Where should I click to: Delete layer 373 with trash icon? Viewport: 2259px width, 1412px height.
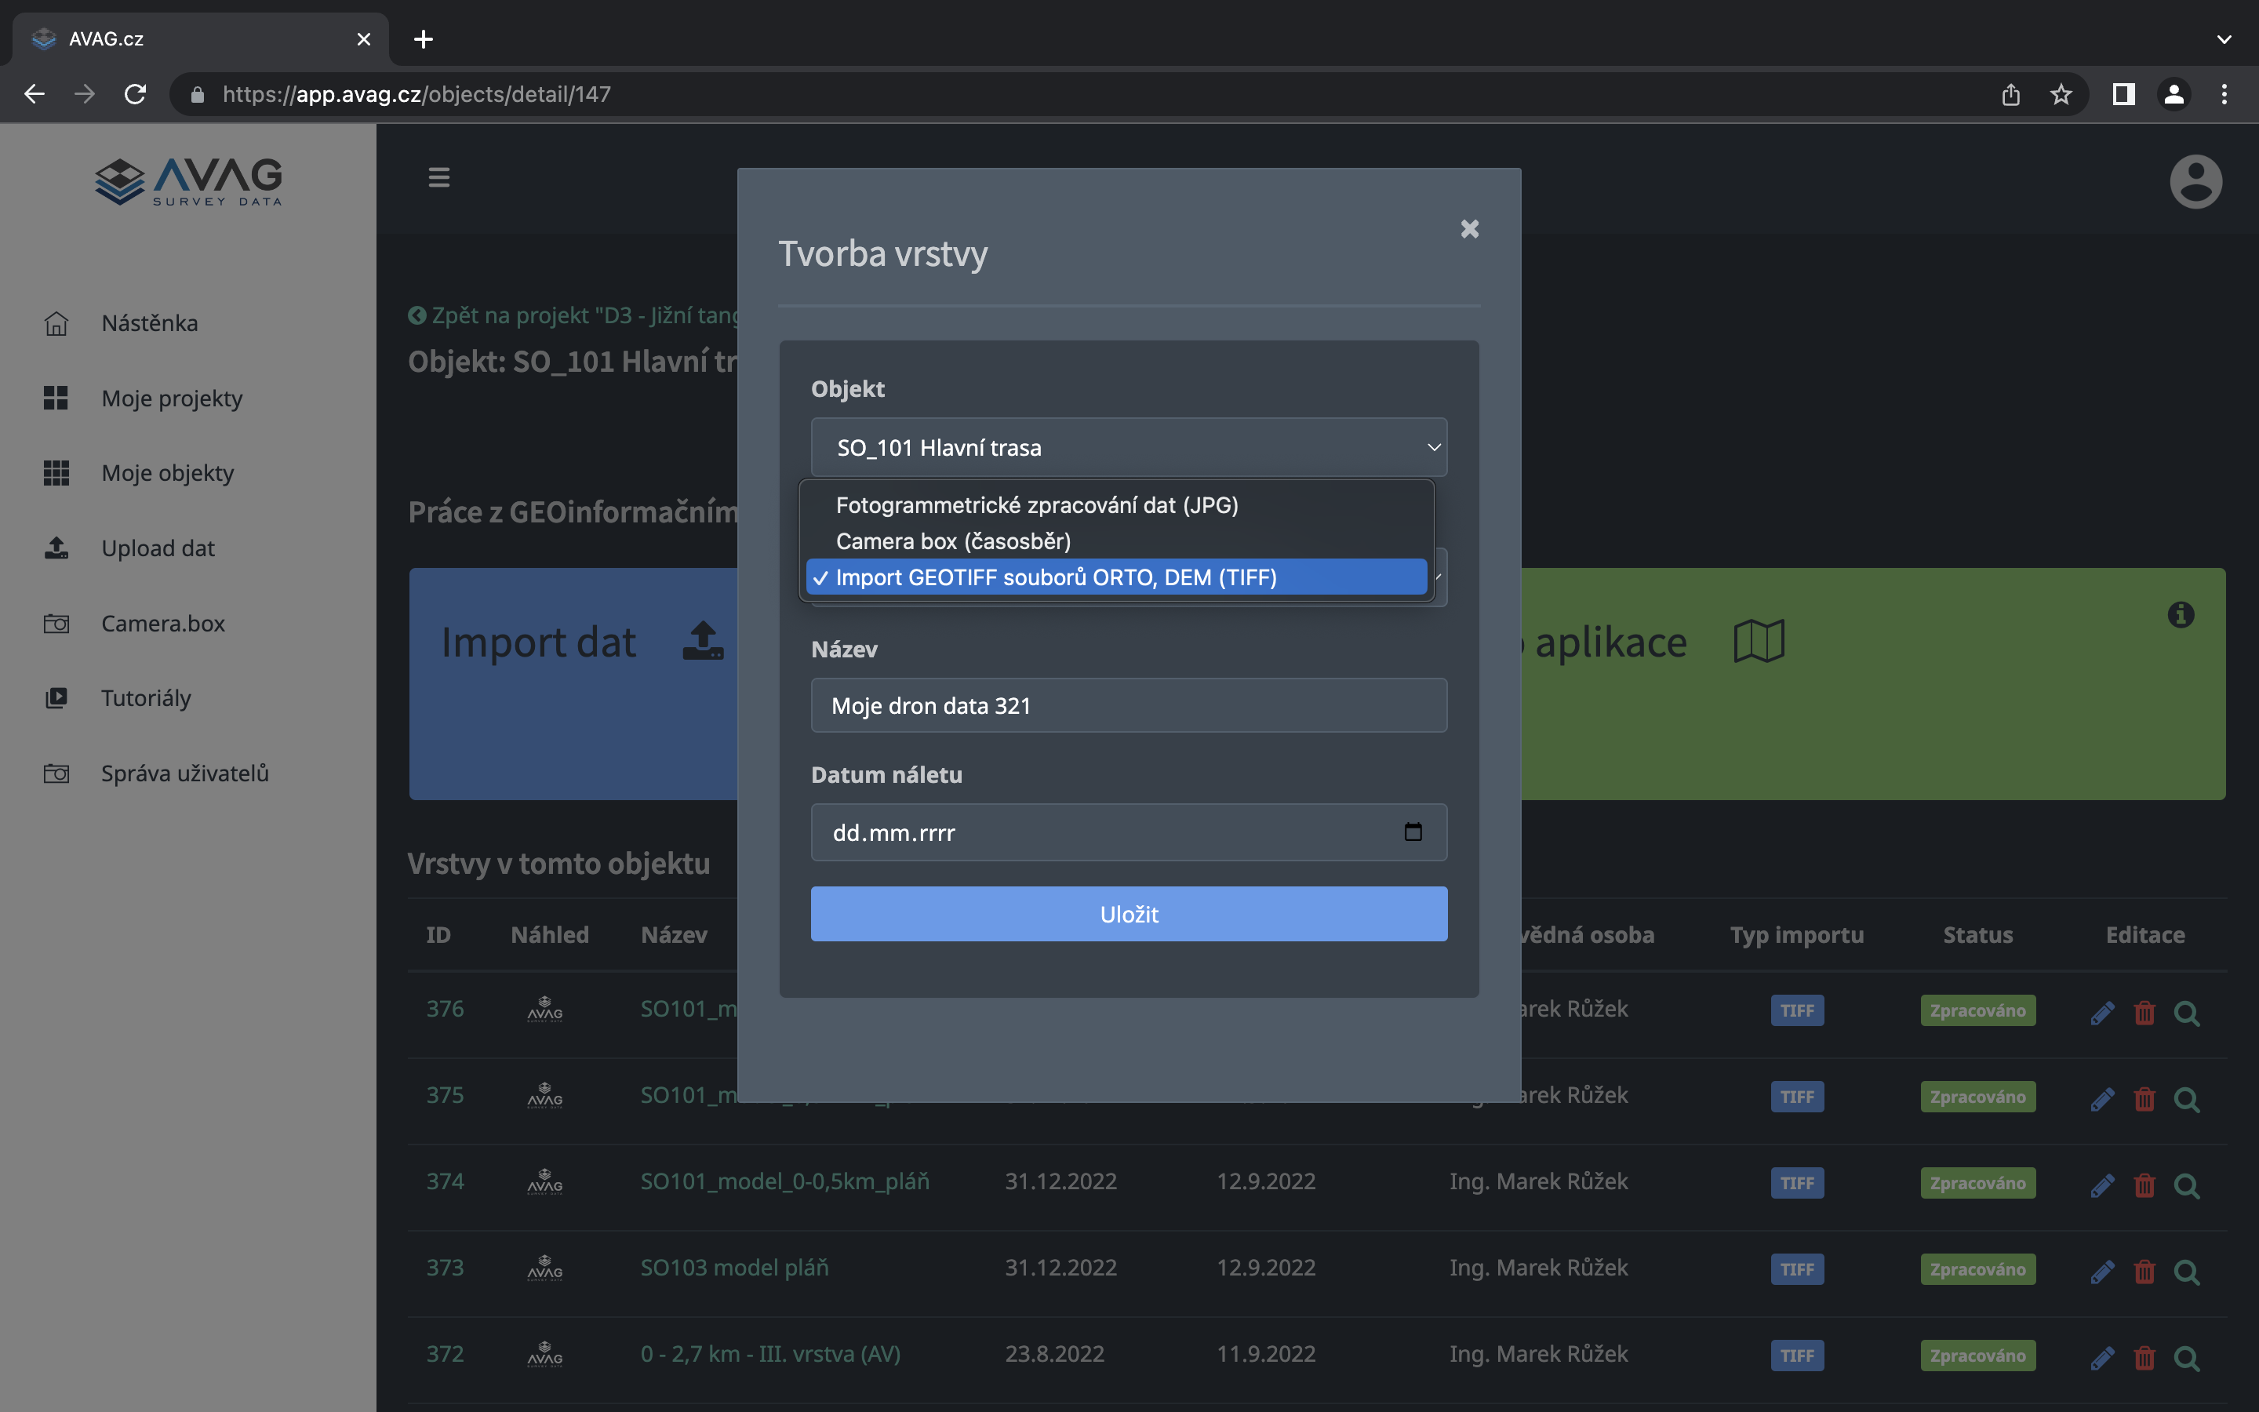[2144, 1271]
